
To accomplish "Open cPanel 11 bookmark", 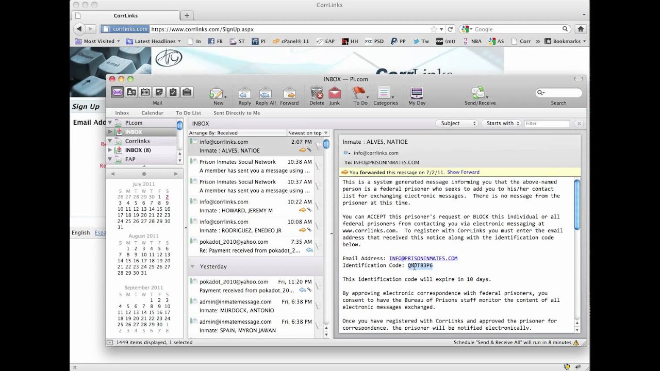I will click(291, 41).
